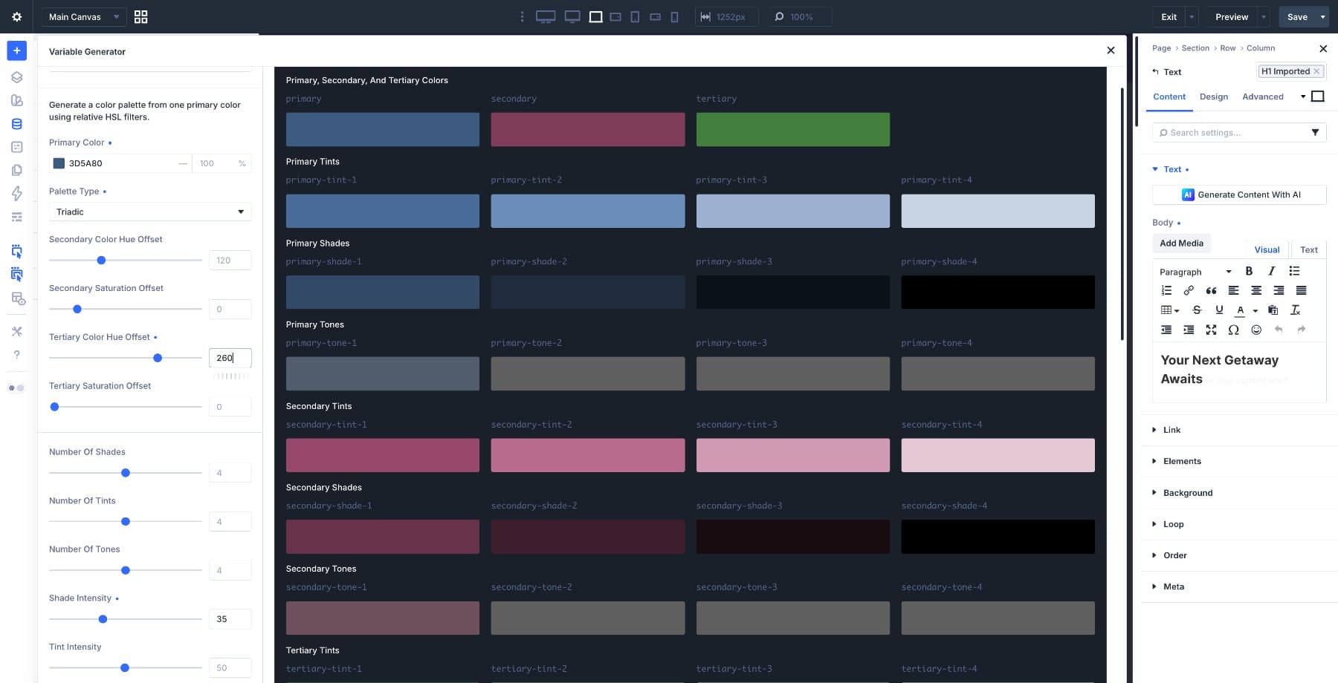Click the undo arrow in text editor

tap(1279, 330)
